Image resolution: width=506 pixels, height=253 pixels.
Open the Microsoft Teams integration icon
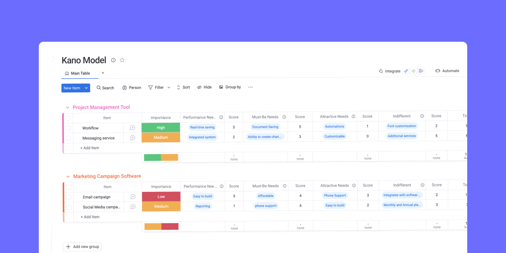point(421,70)
